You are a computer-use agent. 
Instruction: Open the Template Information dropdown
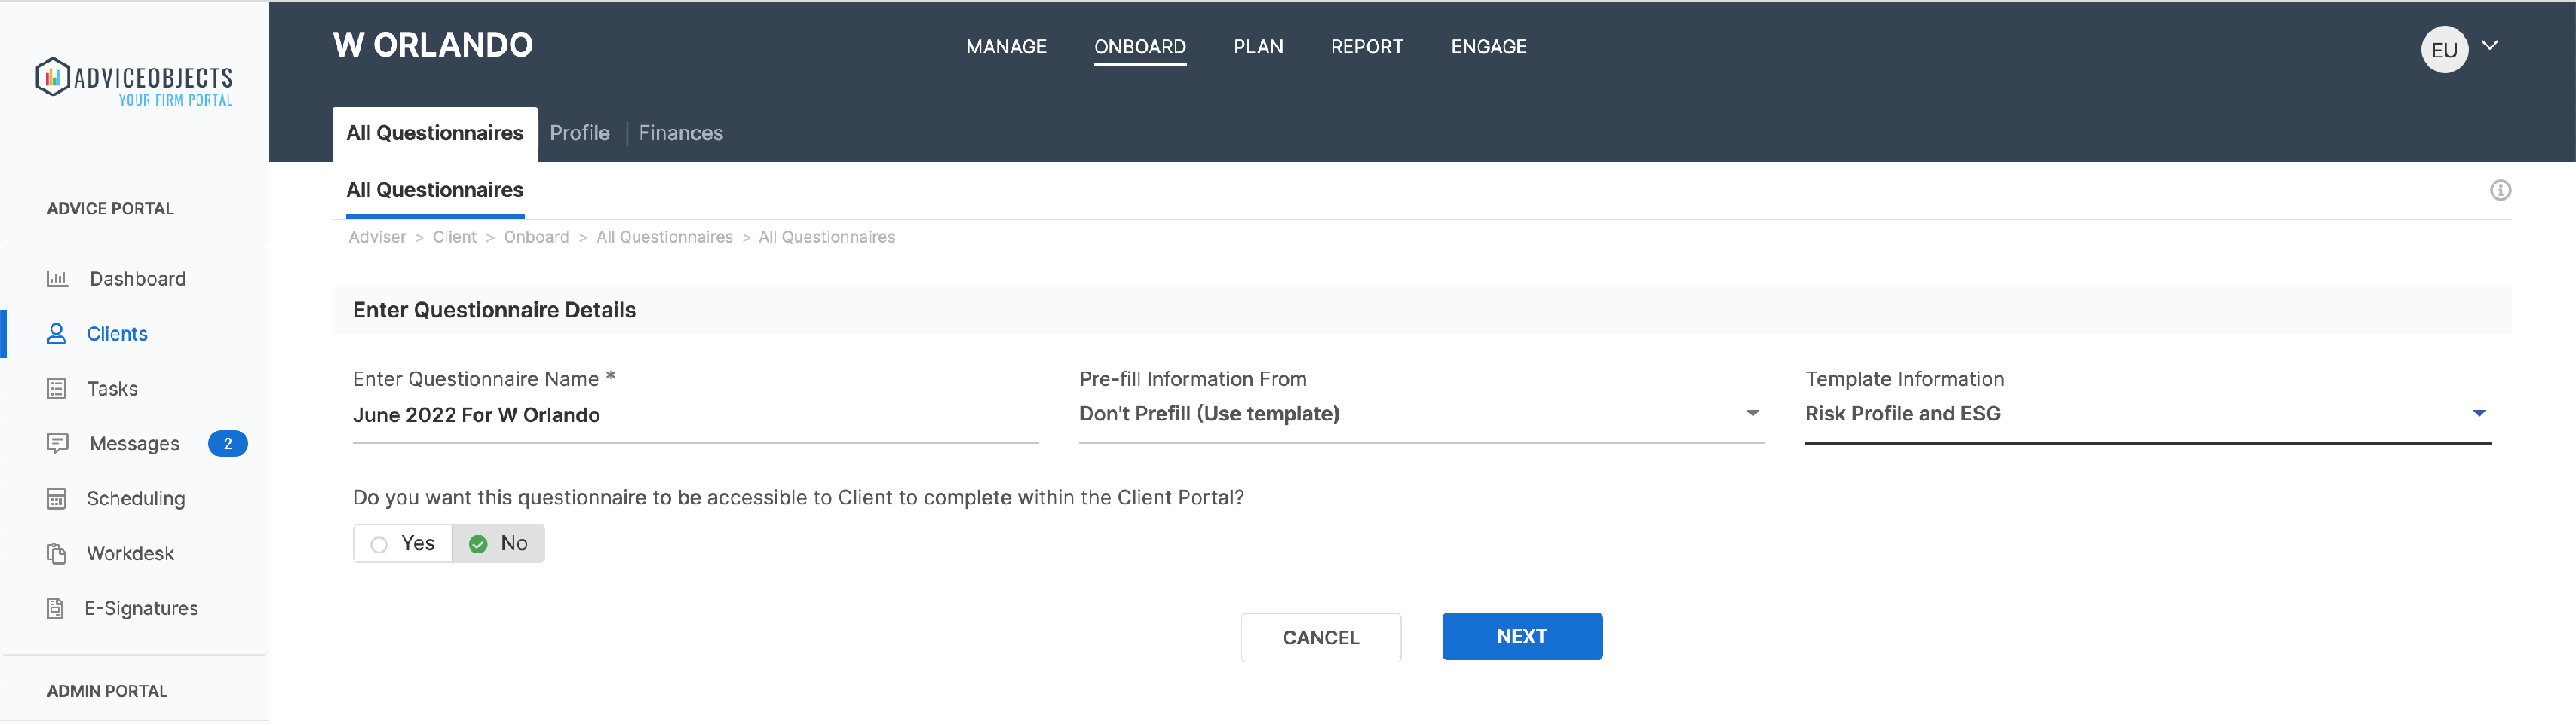pos(2147,414)
